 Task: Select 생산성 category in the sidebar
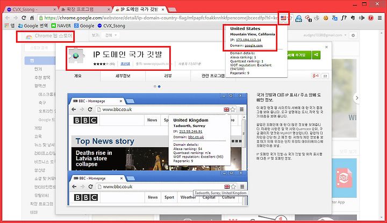pos(40,170)
